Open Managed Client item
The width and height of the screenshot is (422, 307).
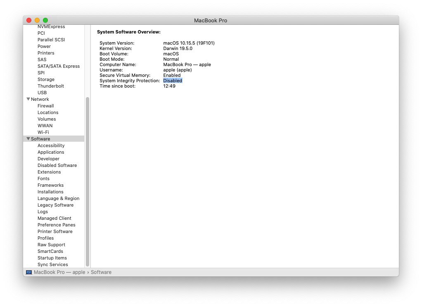click(x=55, y=218)
